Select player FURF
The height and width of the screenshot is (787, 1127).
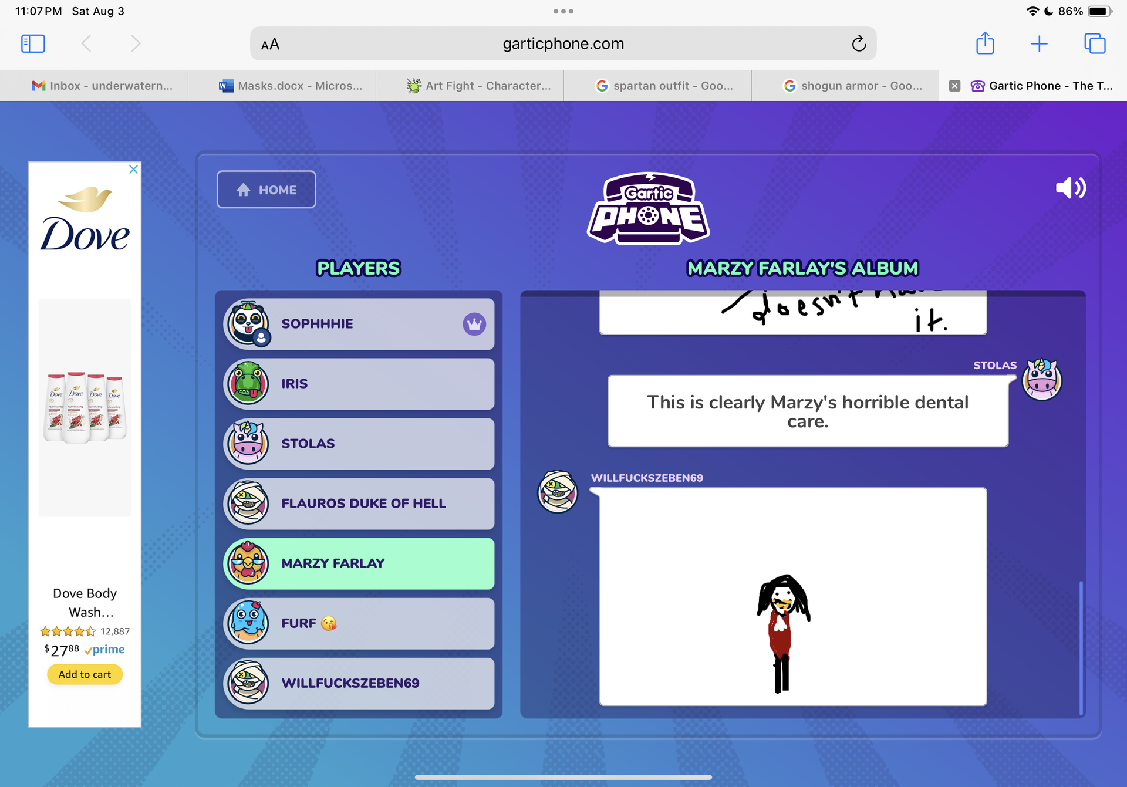coord(359,623)
